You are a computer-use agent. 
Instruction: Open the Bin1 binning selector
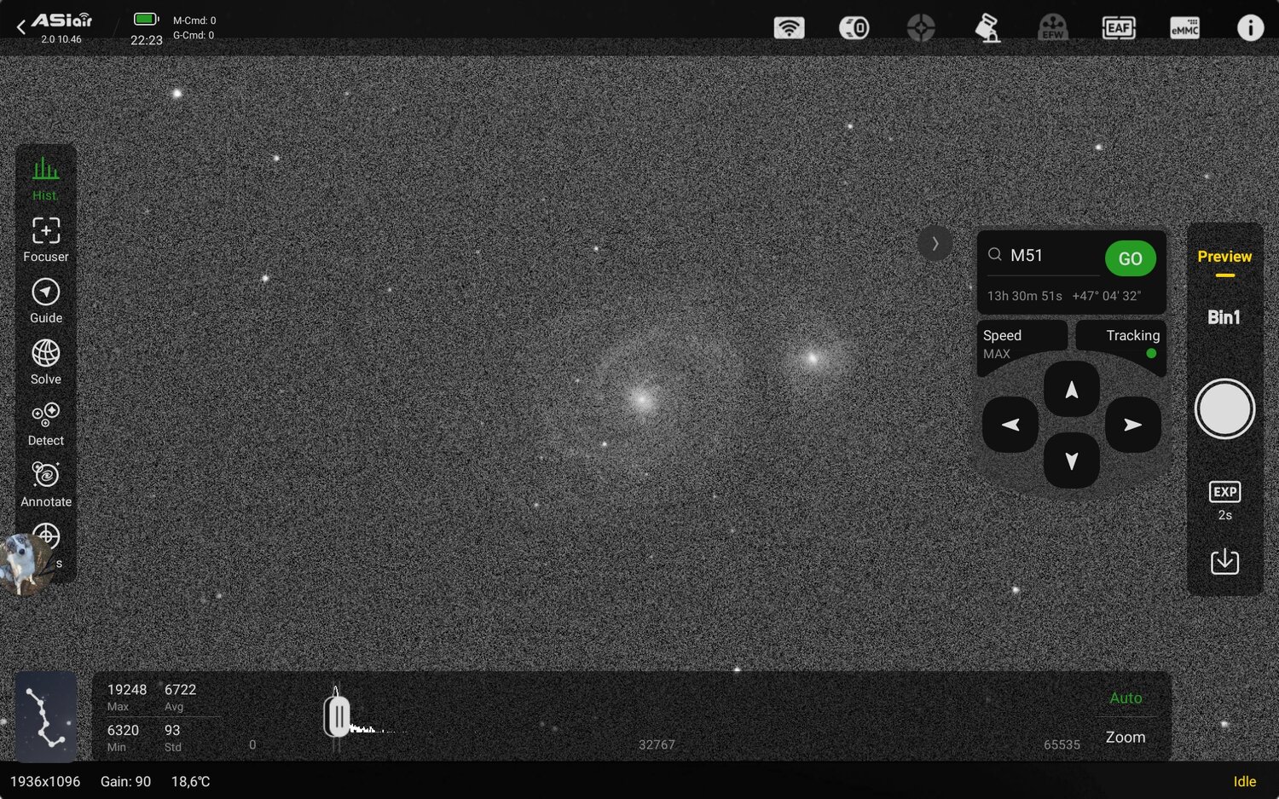click(1224, 316)
